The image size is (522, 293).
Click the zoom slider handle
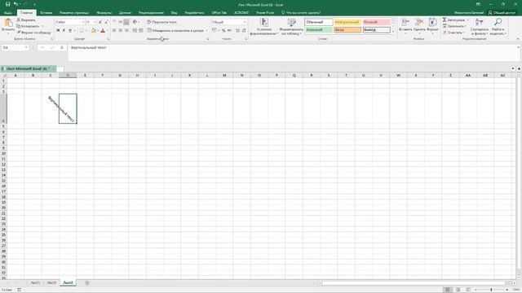pos(491,290)
